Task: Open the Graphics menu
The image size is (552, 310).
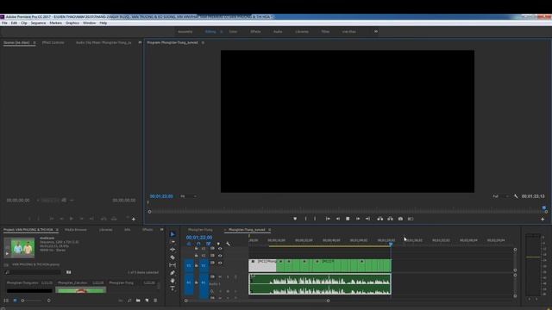Action: 72,23
